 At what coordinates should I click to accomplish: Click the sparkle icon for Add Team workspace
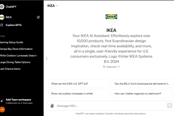[2, 101]
